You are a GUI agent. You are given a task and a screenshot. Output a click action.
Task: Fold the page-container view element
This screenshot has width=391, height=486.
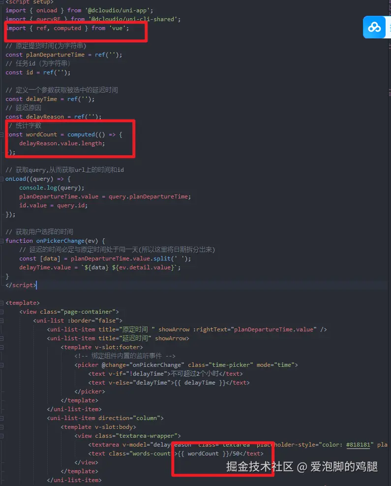pyautogui.click(x=2, y=312)
